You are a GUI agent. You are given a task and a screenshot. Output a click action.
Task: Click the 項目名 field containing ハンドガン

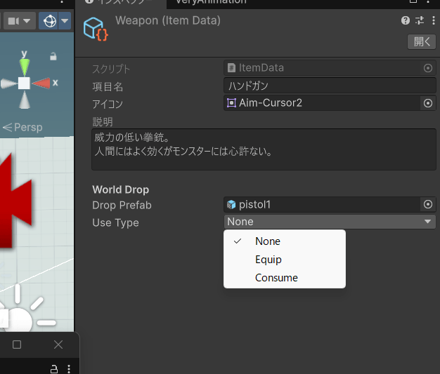330,86
